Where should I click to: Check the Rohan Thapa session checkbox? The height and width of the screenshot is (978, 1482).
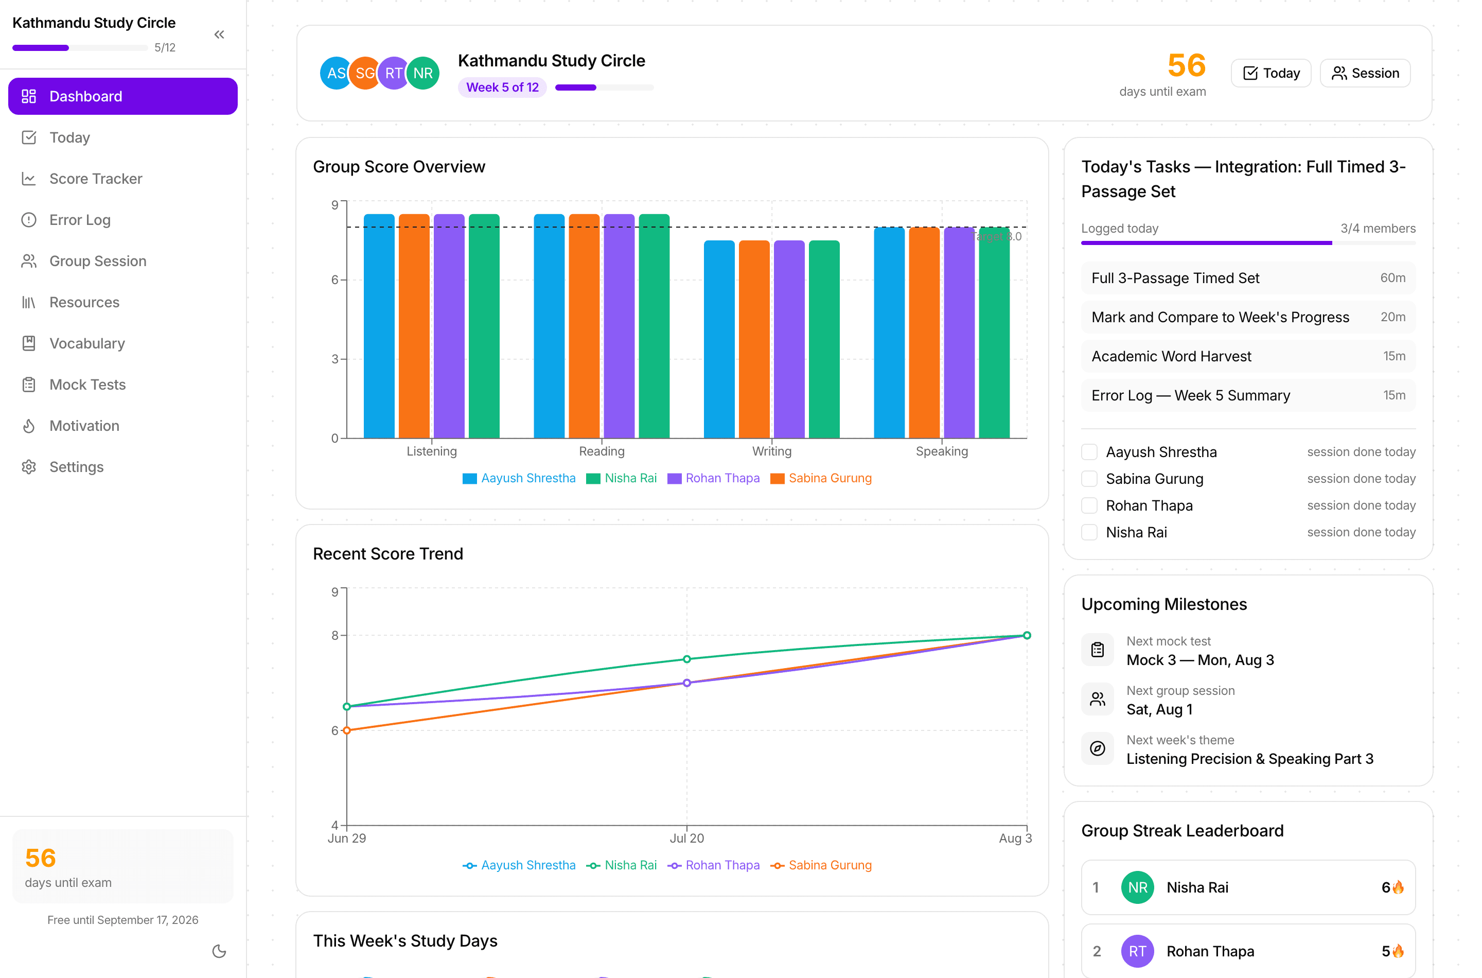pyautogui.click(x=1089, y=505)
